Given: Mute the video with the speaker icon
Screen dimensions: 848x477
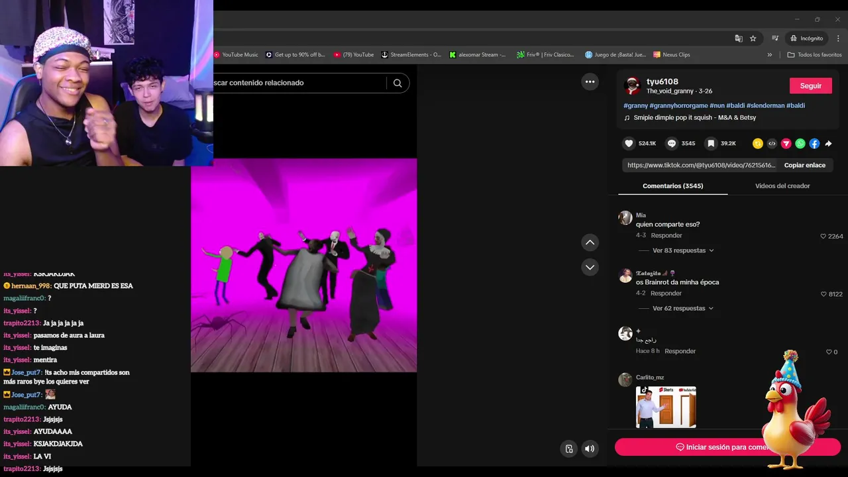Looking at the screenshot, I should pyautogui.click(x=590, y=449).
